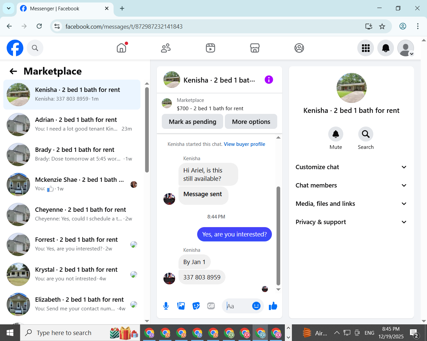Go to the Home feed icon

[x=121, y=48]
